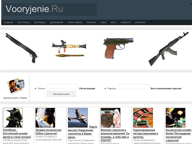Viewport: 192px width, 144px height.
Task: Click the guest avatar photo with camera
Action: (15, 86)
